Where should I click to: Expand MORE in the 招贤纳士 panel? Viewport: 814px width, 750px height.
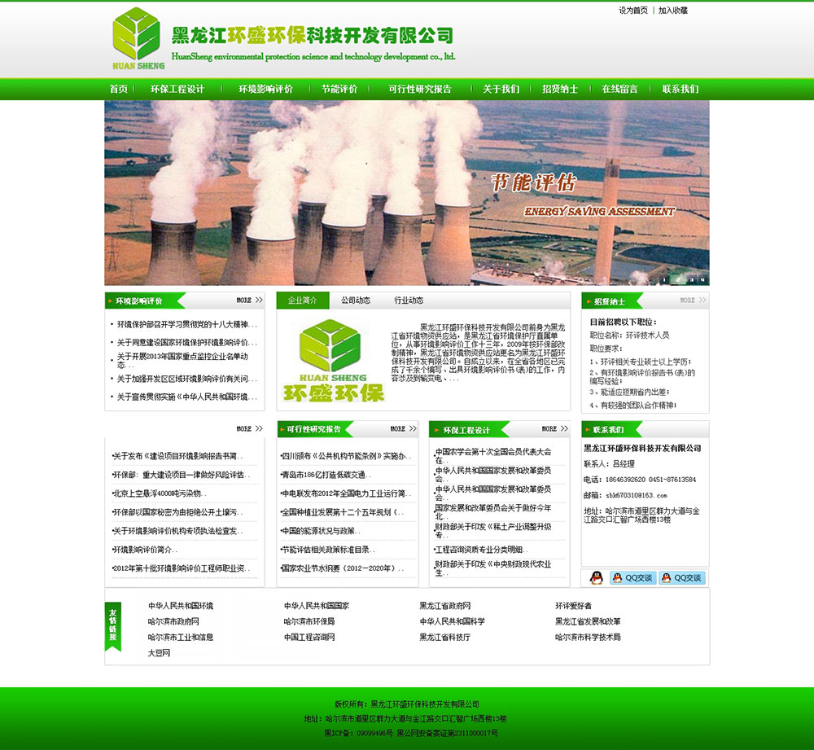[x=694, y=300]
